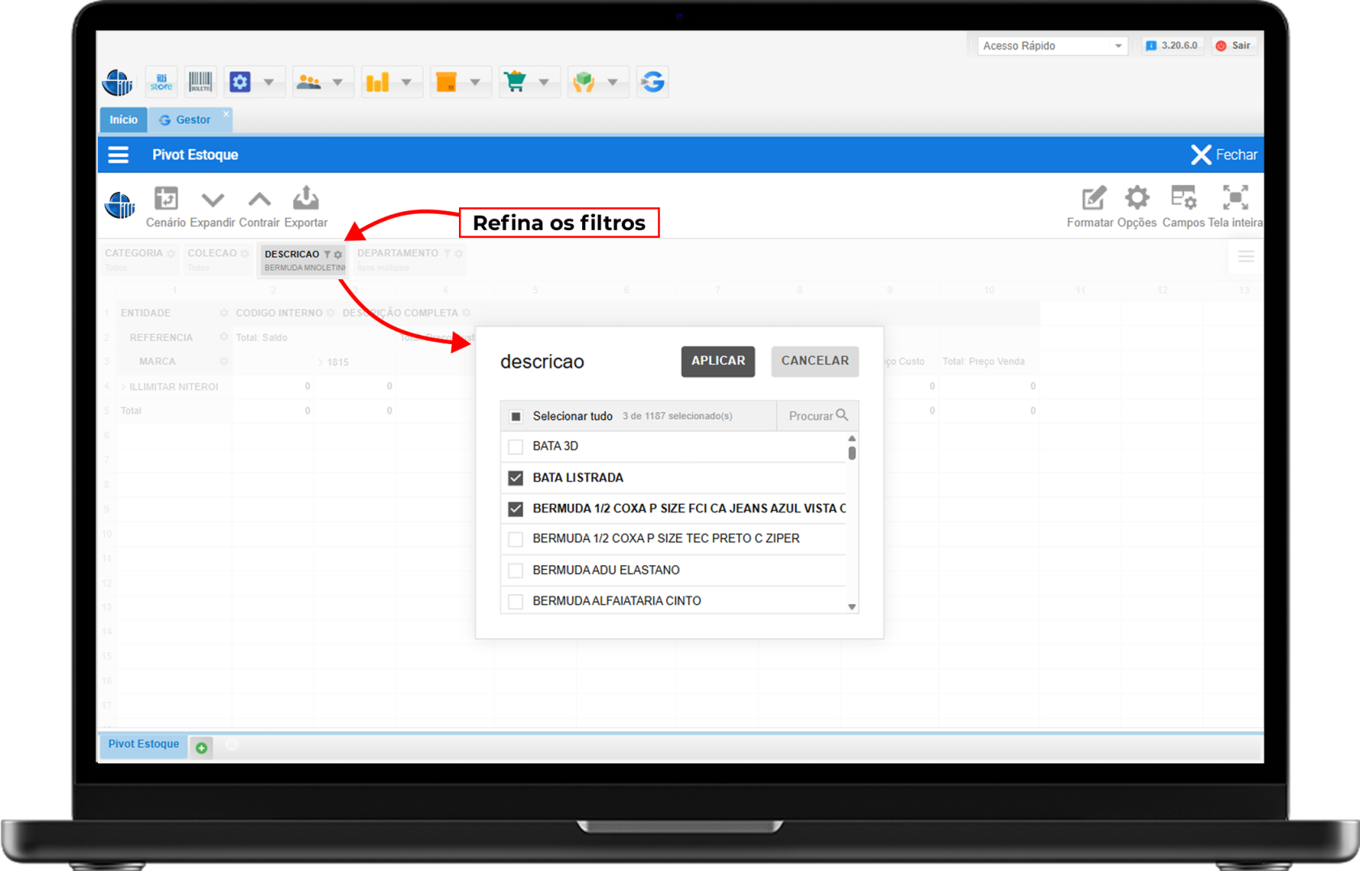The image size is (1360, 871).
Task: Check the BATA 3D checkbox
Action: [516, 447]
